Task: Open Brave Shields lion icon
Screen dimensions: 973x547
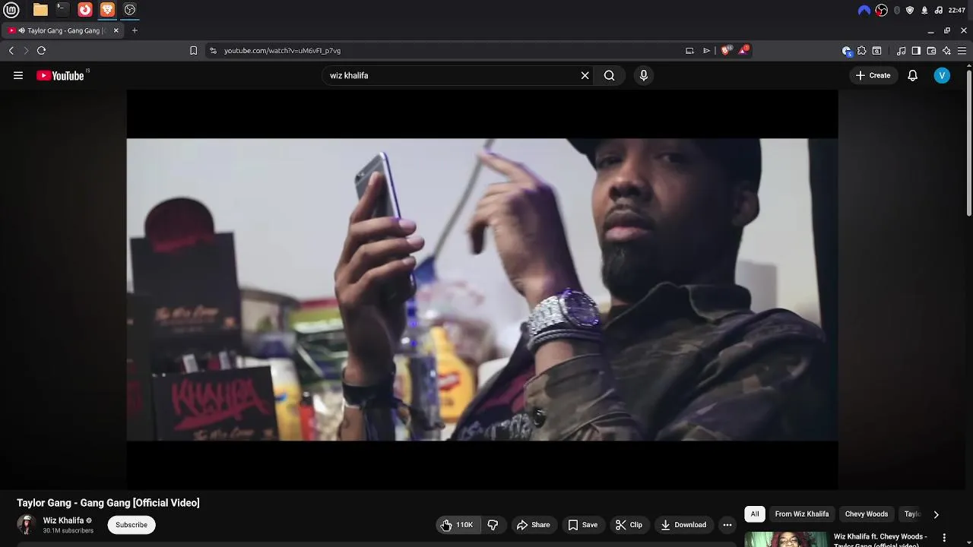Action: (x=726, y=50)
